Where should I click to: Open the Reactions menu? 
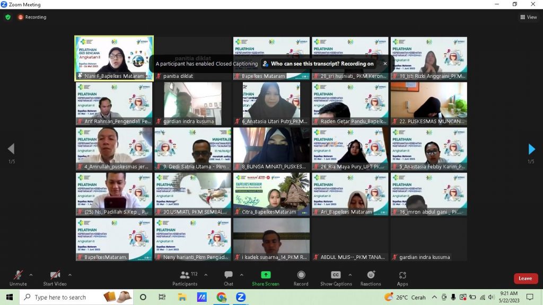[371, 279]
